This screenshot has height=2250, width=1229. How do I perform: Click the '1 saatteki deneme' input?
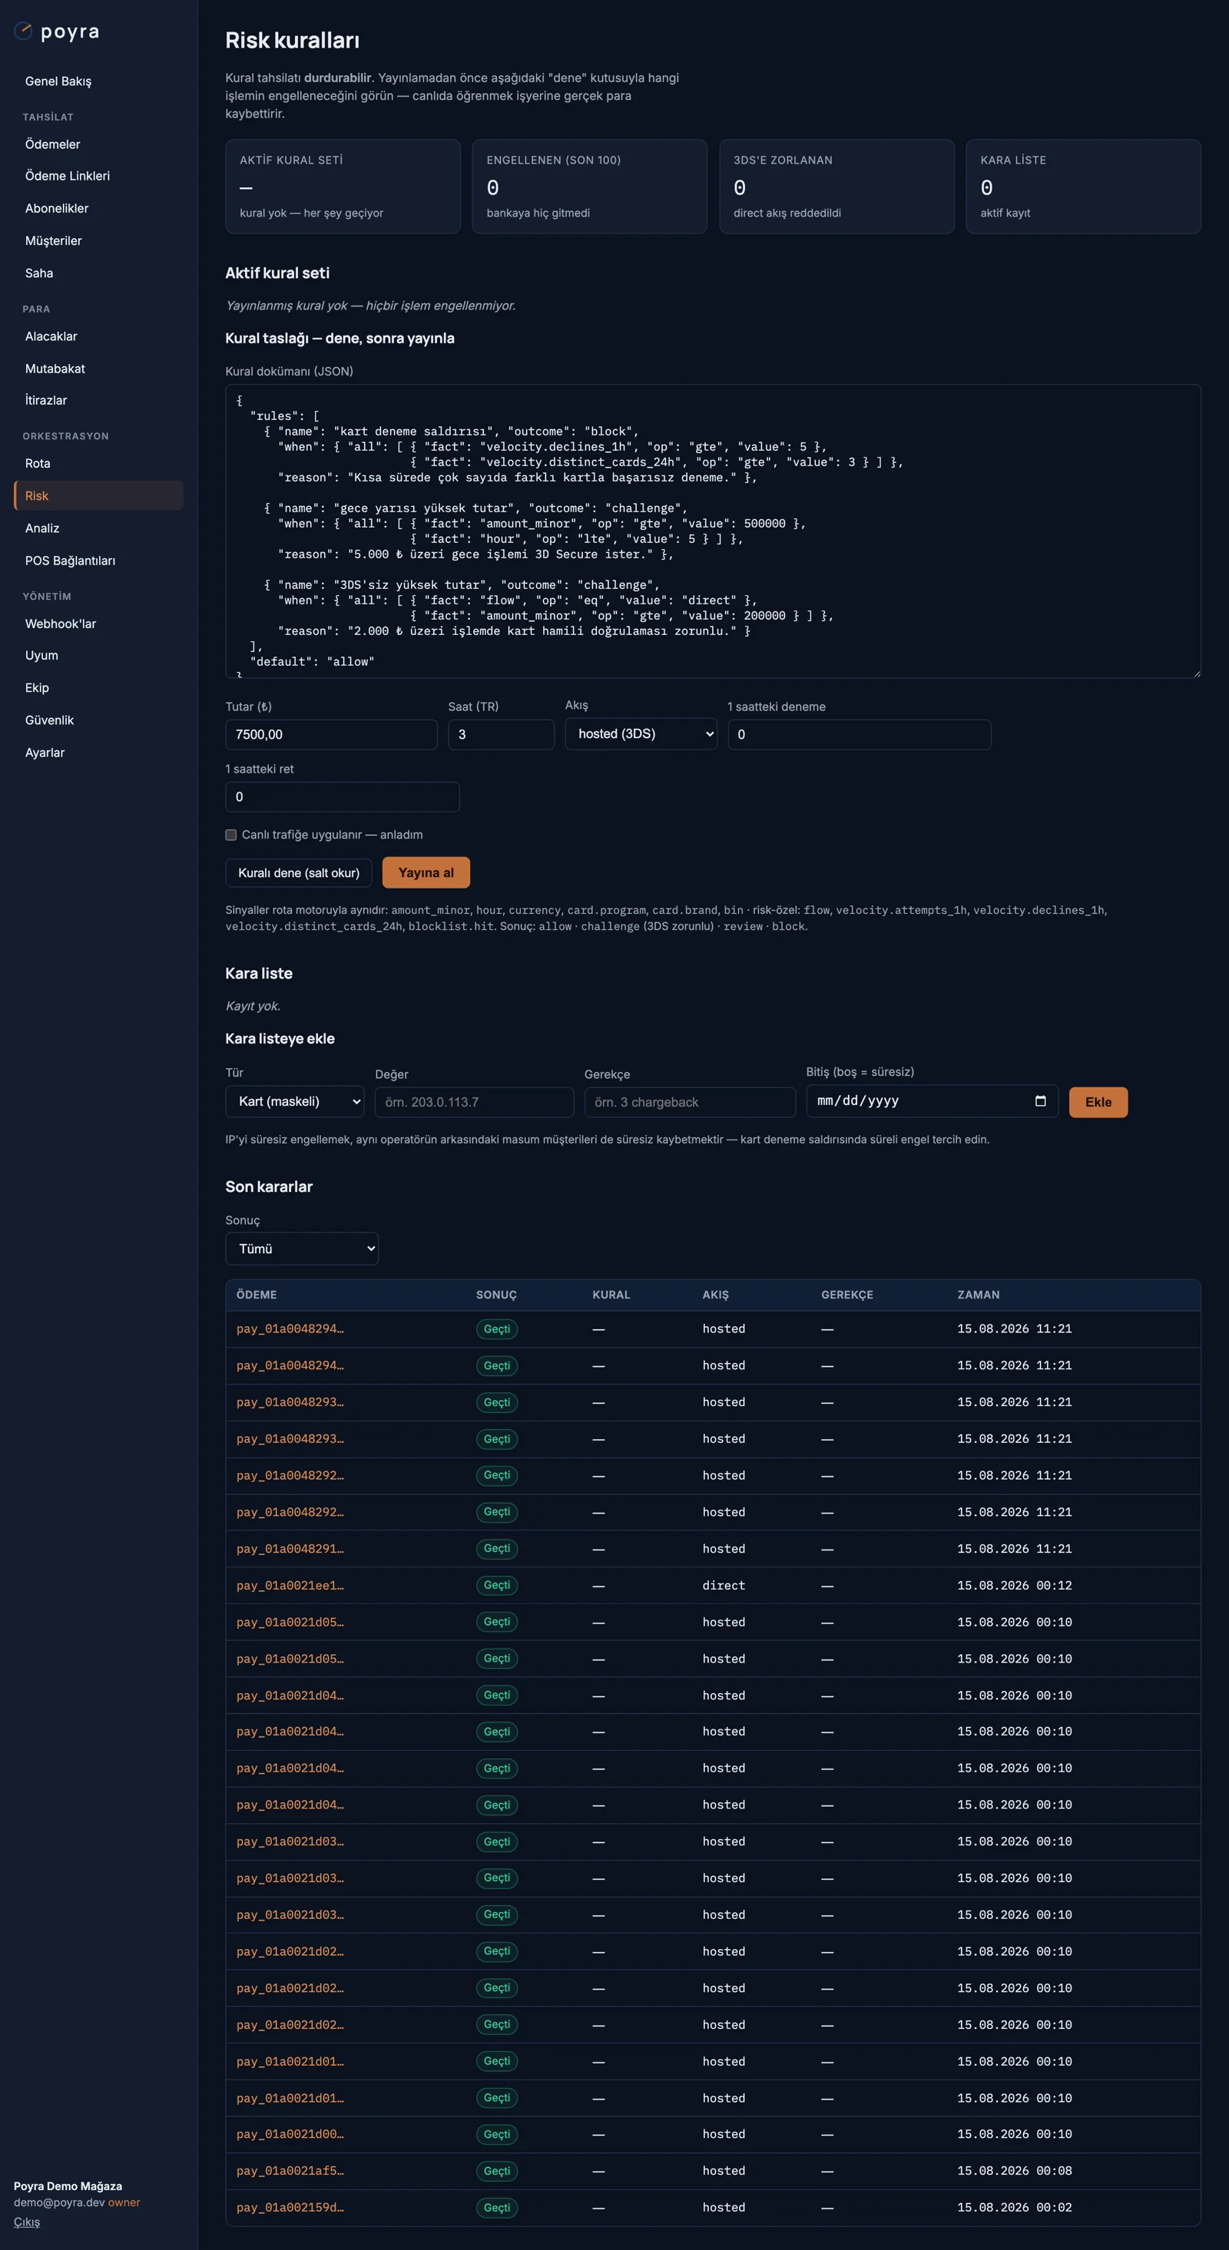[x=860, y=735]
